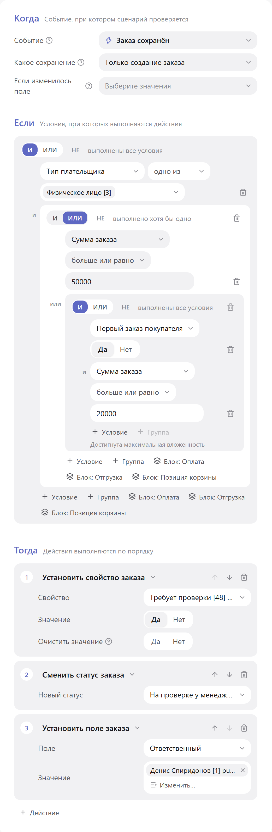Delete the 20000 order sum condition
The image size is (272, 832).
coord(230,413)
